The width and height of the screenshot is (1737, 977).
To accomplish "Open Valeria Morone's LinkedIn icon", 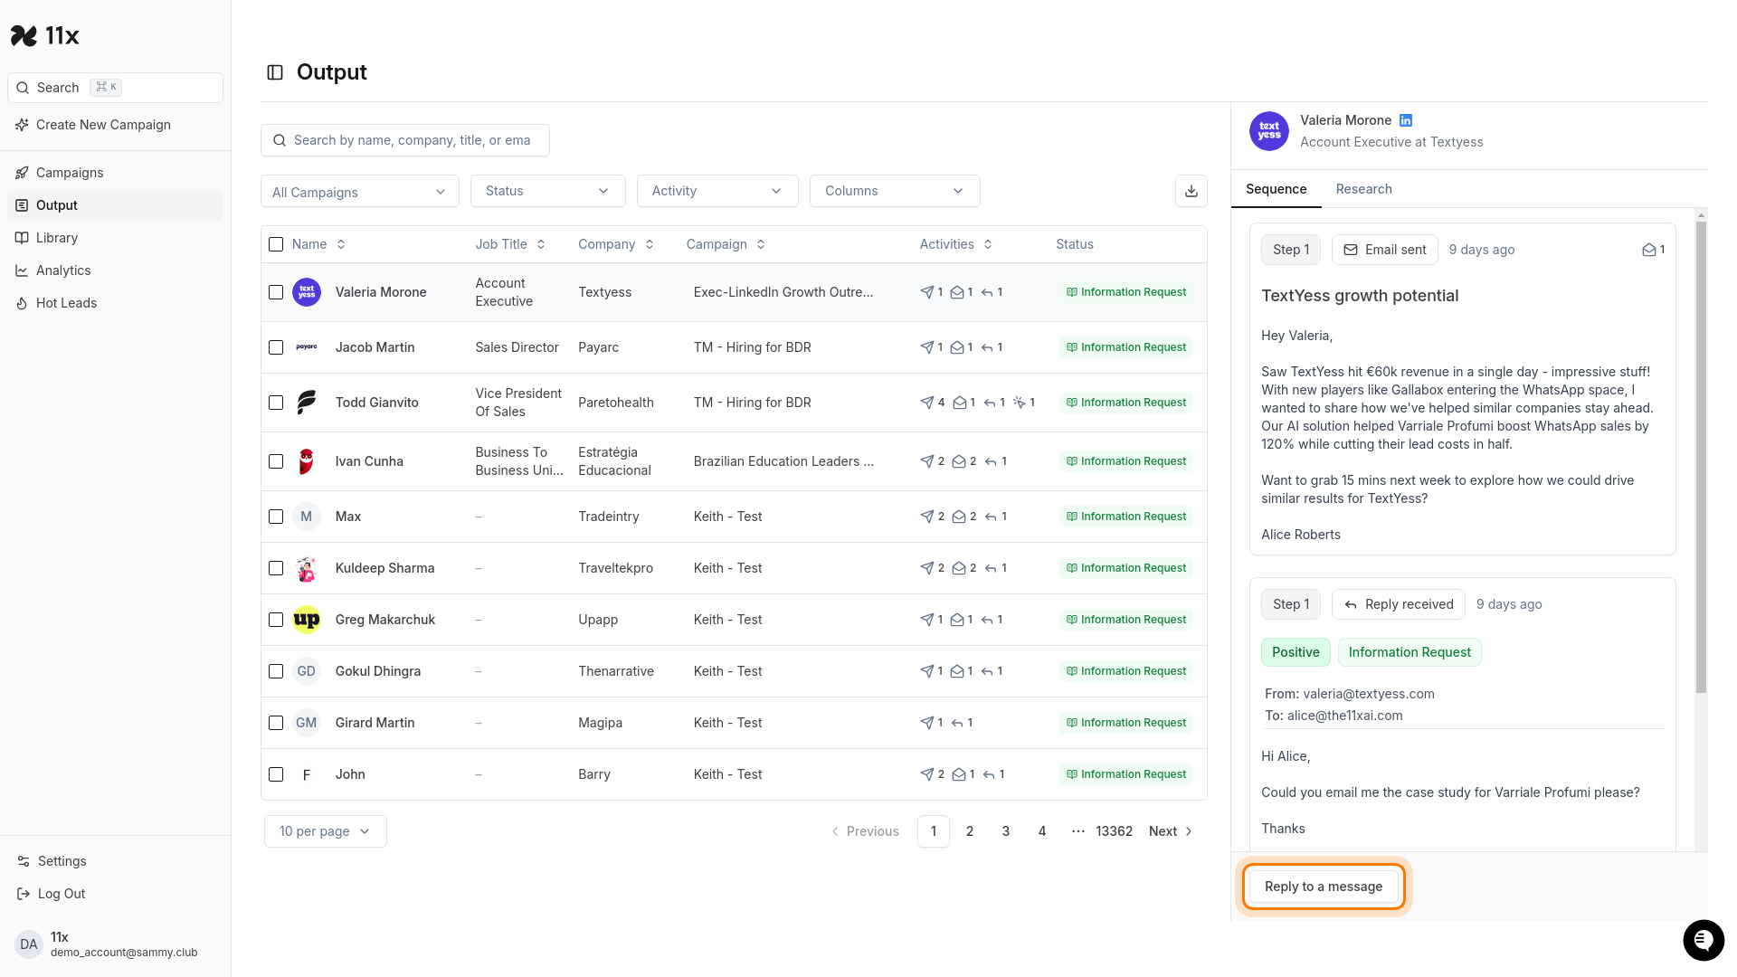I will pyautogui.click(x=1406, y=120).
